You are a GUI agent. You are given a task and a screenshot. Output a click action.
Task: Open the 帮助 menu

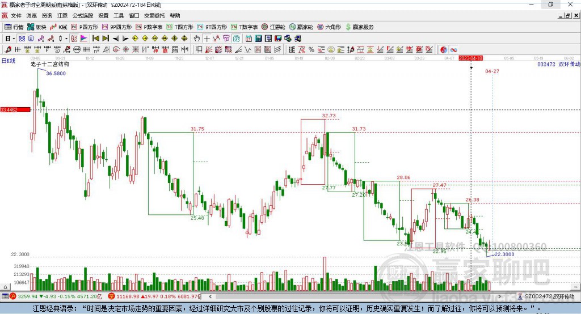point(175,15)
